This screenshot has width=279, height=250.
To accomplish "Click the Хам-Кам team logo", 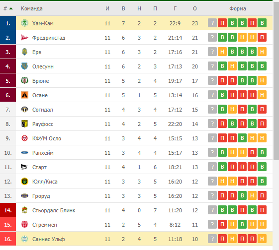I will pyautogui.click(x=24, y=23).
